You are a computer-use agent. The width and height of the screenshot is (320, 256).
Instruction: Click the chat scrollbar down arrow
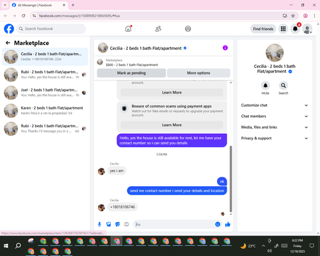230,214
